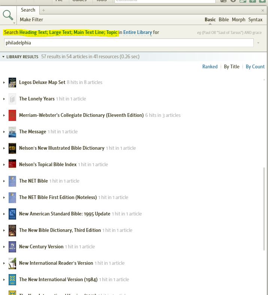The height and width of the screenshot is (295, 268).
Task: Open The Message title
Action: (33, 132)
